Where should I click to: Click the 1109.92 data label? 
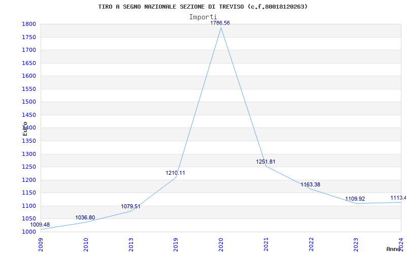click(x=355, y=199)
